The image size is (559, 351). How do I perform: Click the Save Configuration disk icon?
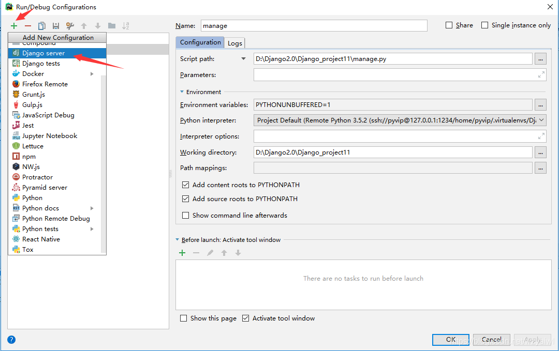click(55, 26)
